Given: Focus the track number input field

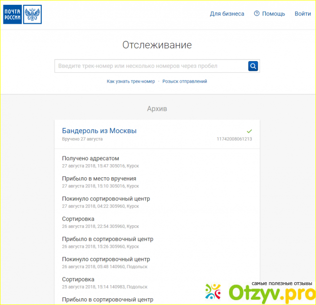Looking at the screenshot, I should click(x=151, y=66).
